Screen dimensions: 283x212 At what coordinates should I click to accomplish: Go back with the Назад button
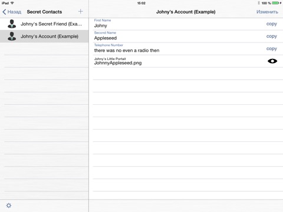(12, 12)
